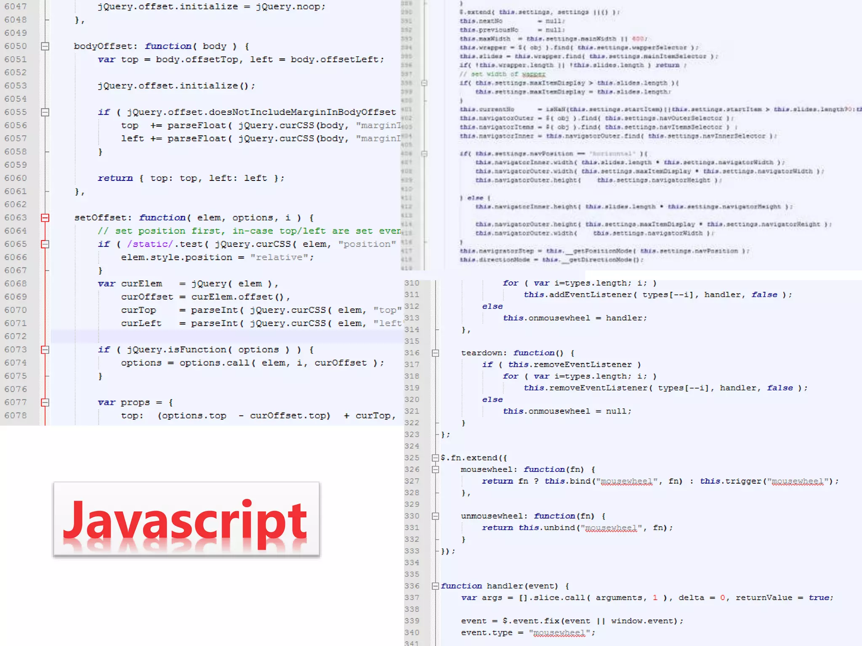
Task: Click the "return { top: top, left: left };" statement
Action: coord(191,178)
